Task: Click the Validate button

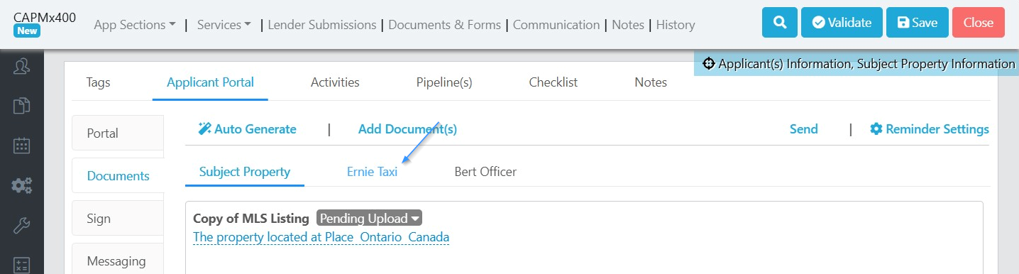Action: 842,23
